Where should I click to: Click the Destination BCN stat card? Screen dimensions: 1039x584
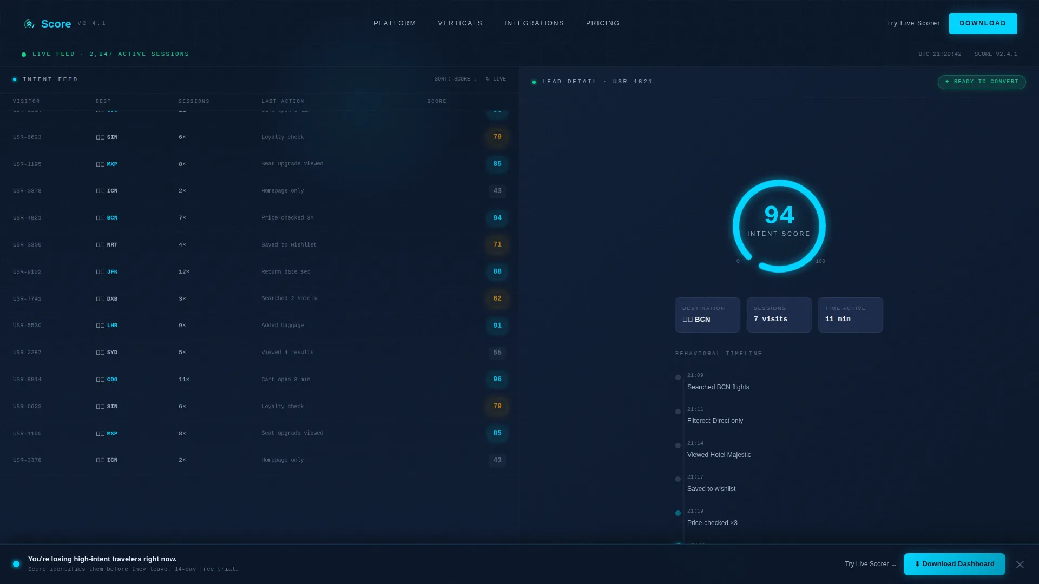coord(707,315)
